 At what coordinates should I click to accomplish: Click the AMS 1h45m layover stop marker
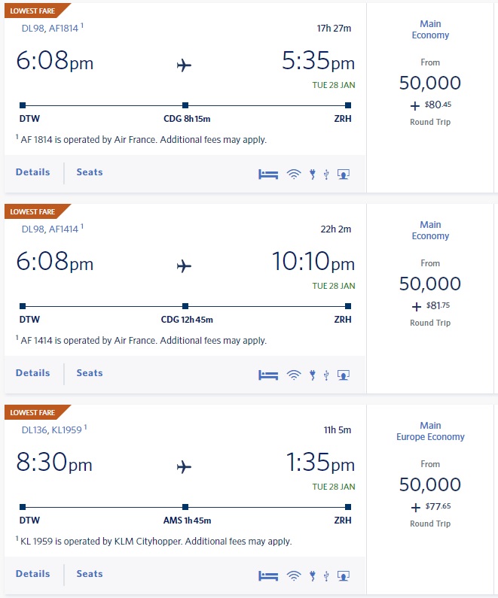tap(185, 507)
